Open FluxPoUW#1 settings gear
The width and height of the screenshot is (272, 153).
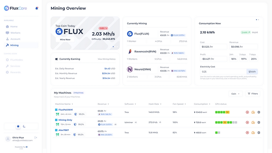pyautogui.click(x=259, y=112)
